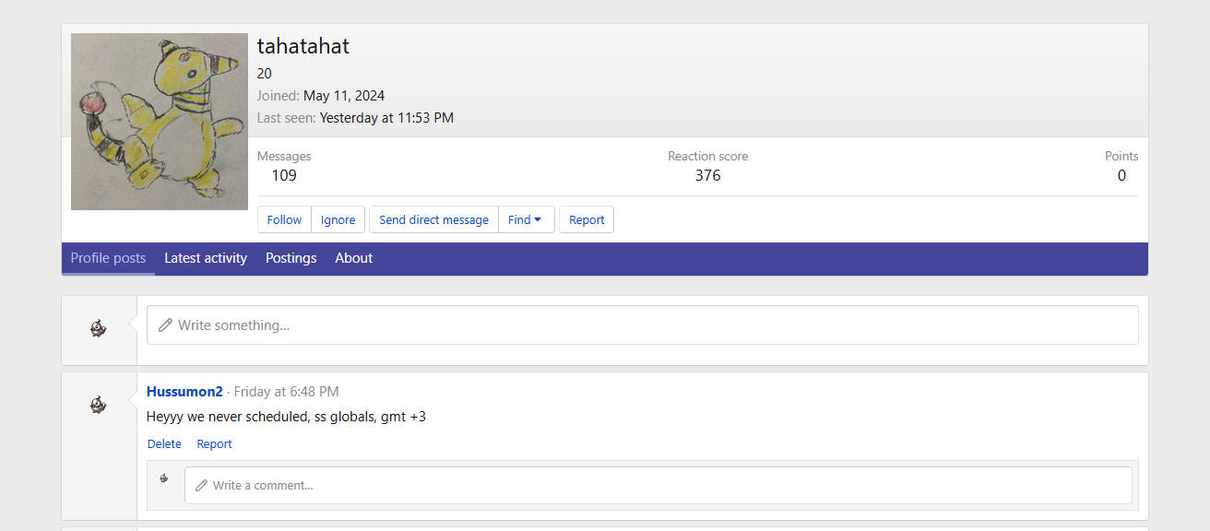Click the pencil icon in the comment box

201,485
